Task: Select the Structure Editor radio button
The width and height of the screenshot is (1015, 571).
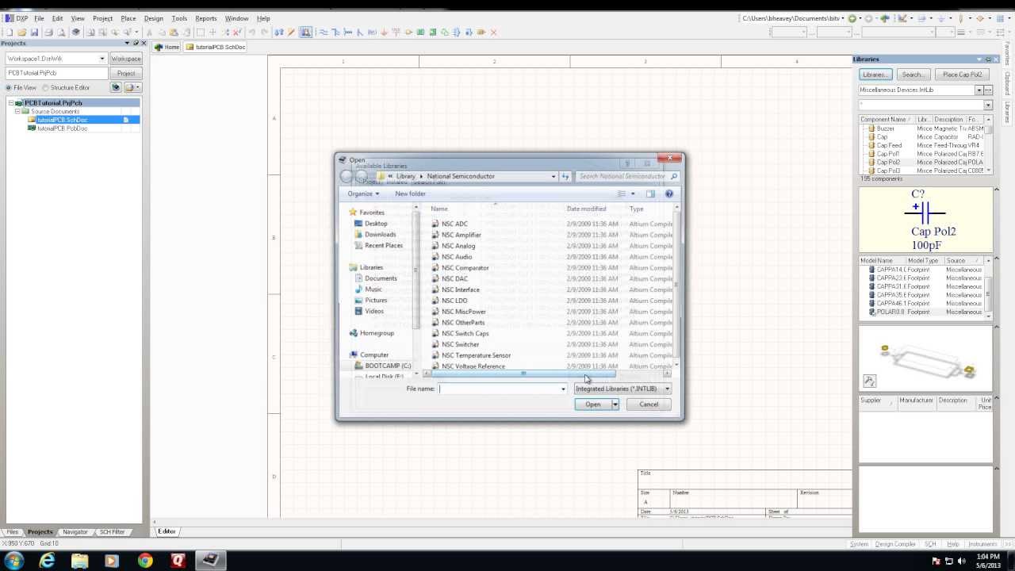Action: [x=45, y=87]
